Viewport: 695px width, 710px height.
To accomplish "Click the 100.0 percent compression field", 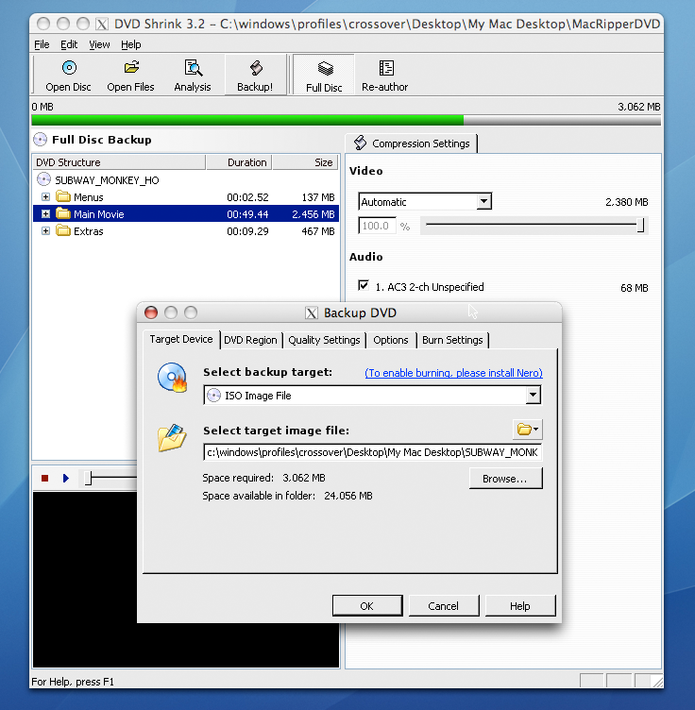I will click(377, 226).
